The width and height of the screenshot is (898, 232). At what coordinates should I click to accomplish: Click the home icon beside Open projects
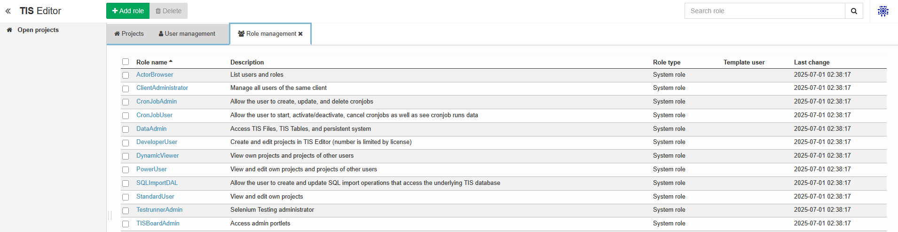(x=9, y=30)
